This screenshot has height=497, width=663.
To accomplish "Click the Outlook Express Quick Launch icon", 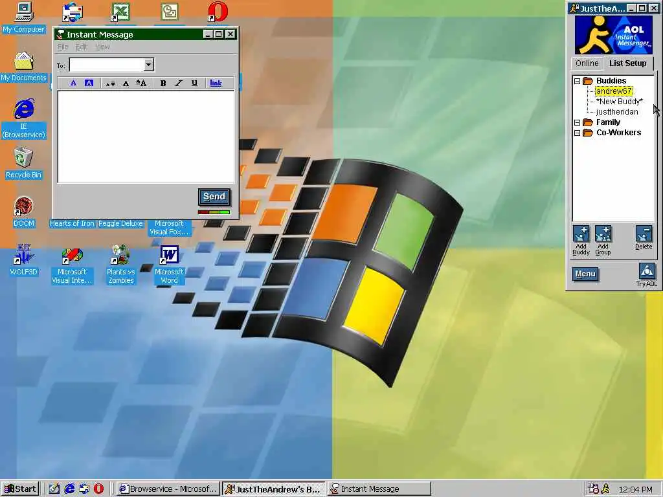I will 84,489.
